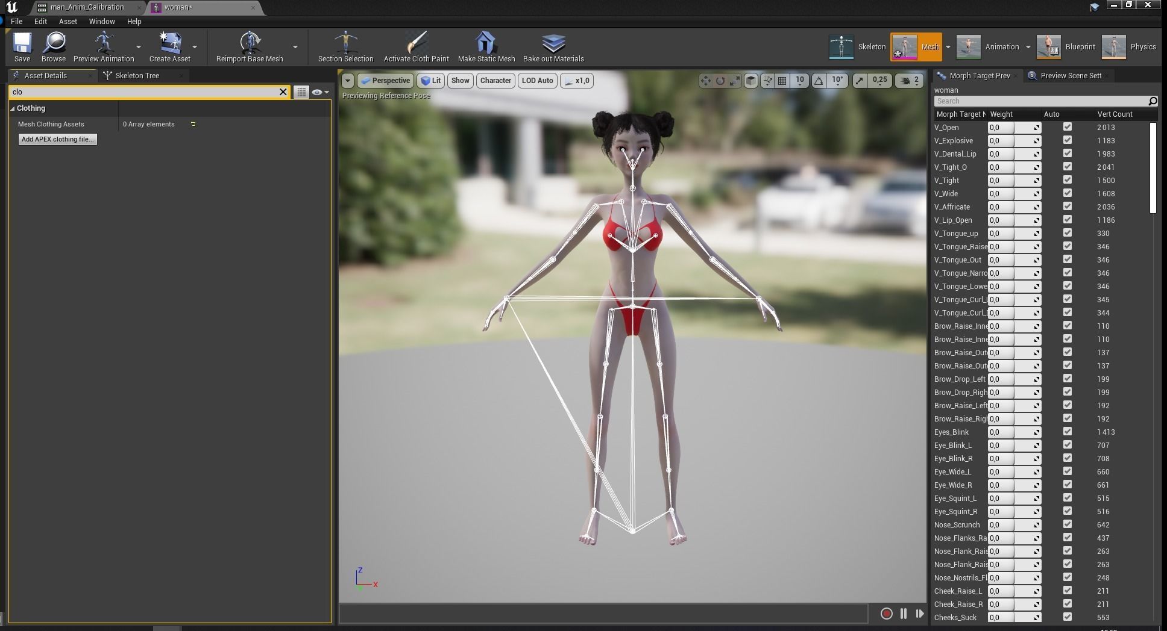The image size is (1167, 631).
Task: Uncheck Auto for V_Open morph target
Action: point(1068,127)
